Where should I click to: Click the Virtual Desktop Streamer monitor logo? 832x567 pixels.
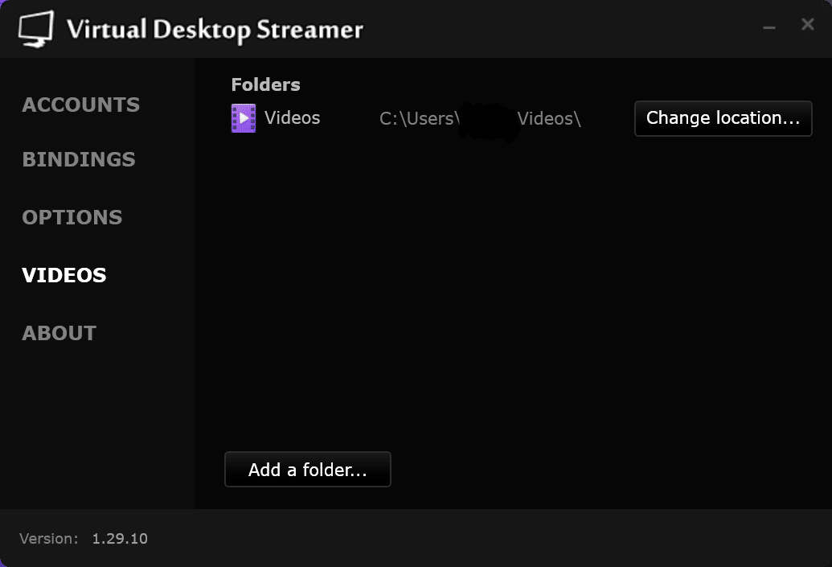tap(36, 29)
